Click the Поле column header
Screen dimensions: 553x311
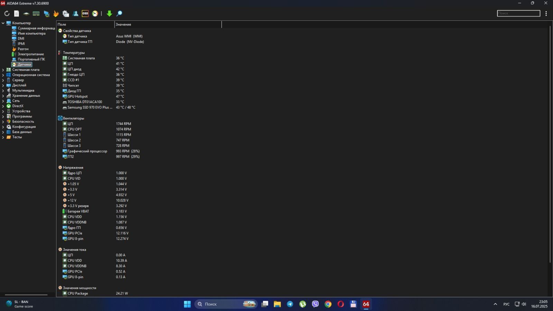click(85, 25)
